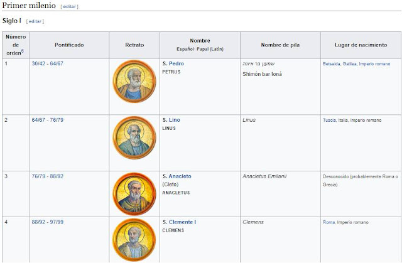Click the Nombre de pila column header
This screenshot has height=263, width=402.
point(280,45)
